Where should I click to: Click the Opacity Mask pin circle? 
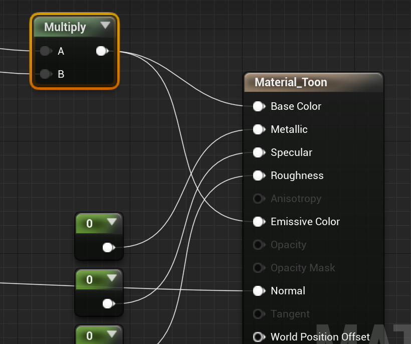pos(259,268)
